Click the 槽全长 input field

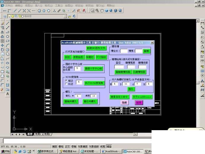point(124,51)
